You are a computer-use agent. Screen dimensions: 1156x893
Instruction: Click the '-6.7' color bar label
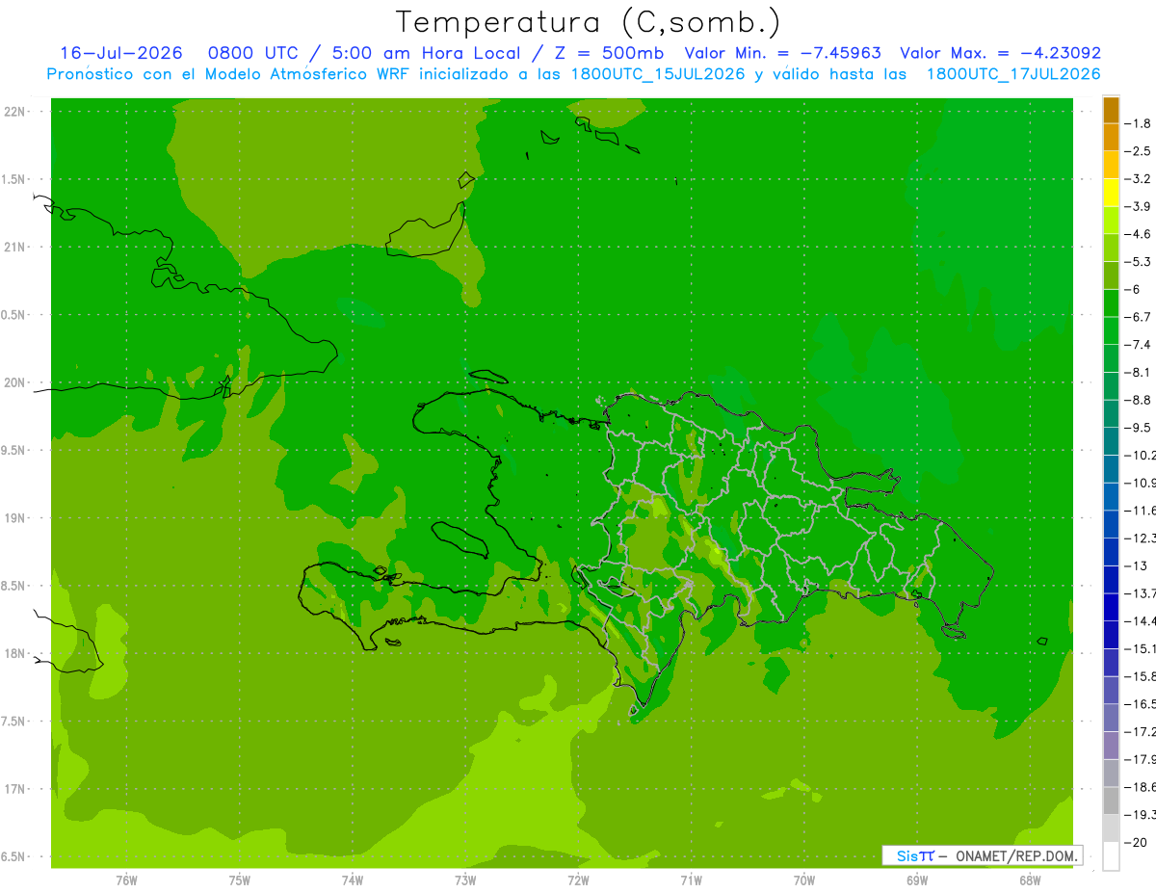tap(1138, 317)
